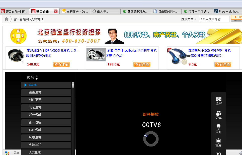Click the orange DIY button at top right
The height and width of the screenshot is (155, 242).
pyautogui.click(x=236, y=17)
